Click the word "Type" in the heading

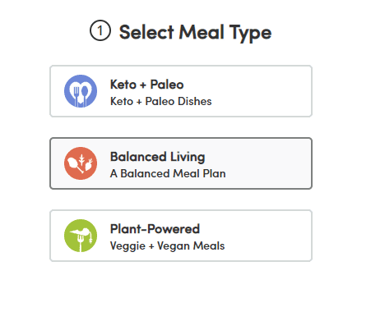[x=250, y=33]
